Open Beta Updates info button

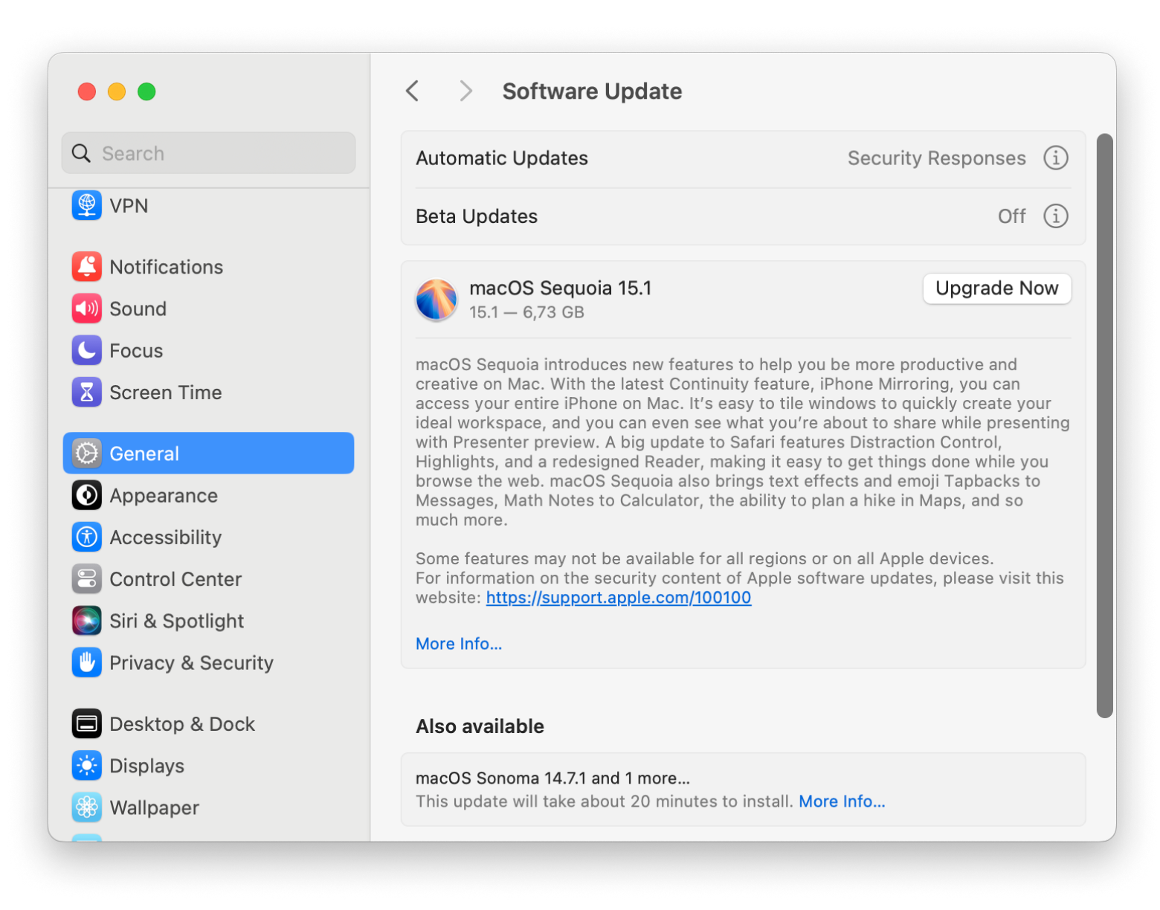click(1056, 216)
